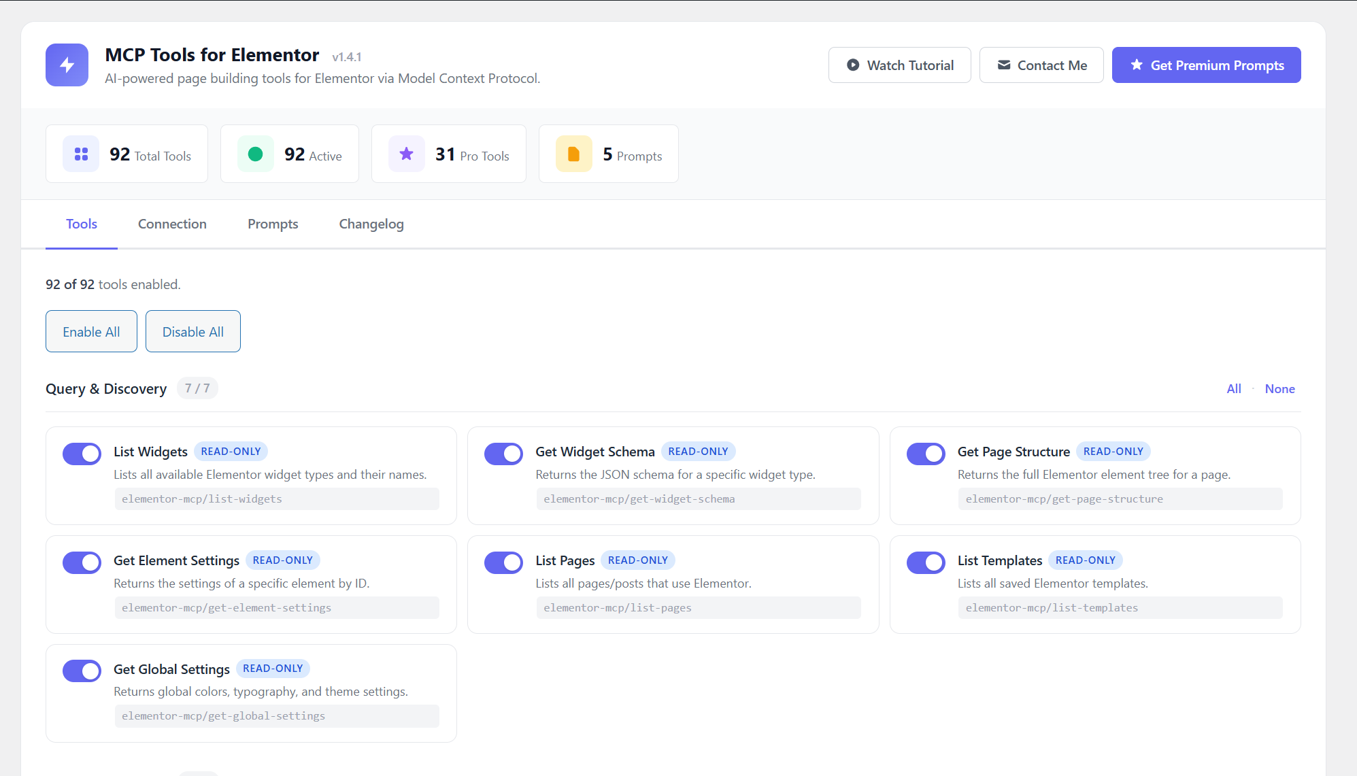Click the Disable All button
The image size is (1357, 776).
click(x=193, y=331)
